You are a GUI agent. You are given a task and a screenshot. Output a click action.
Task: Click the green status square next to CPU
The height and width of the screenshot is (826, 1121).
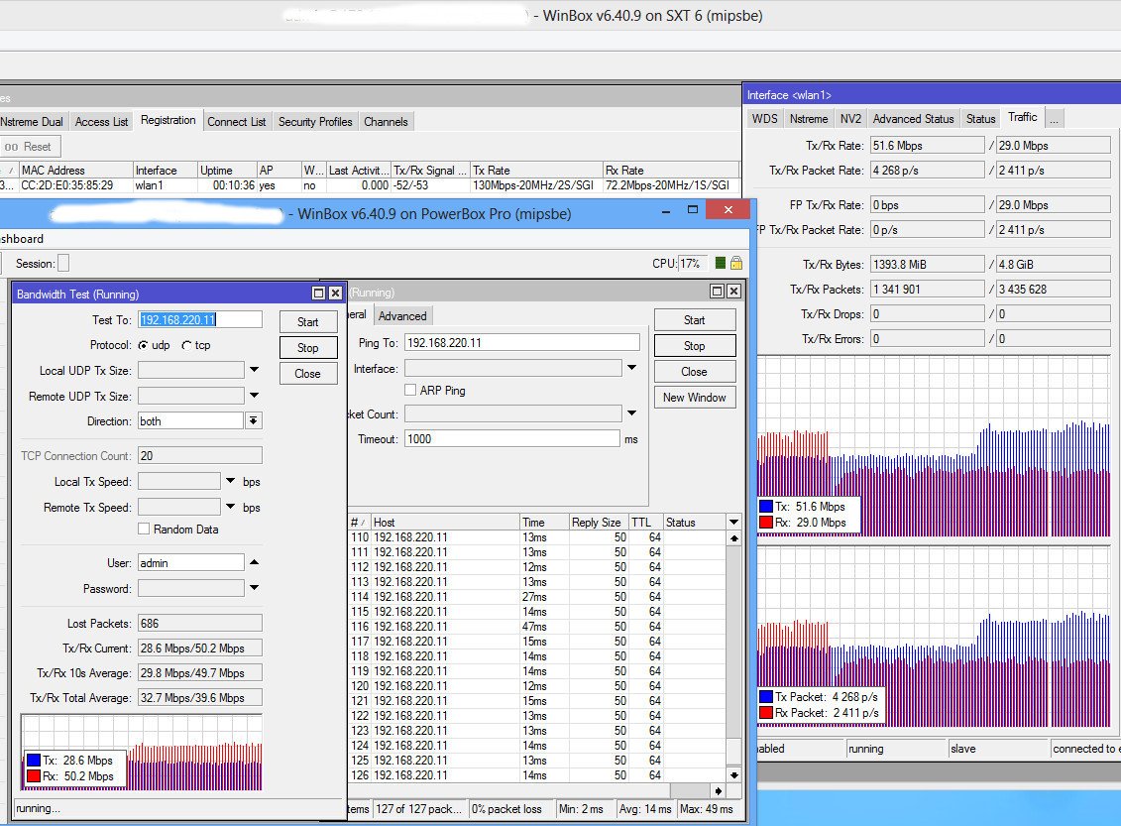click(720, 263)
